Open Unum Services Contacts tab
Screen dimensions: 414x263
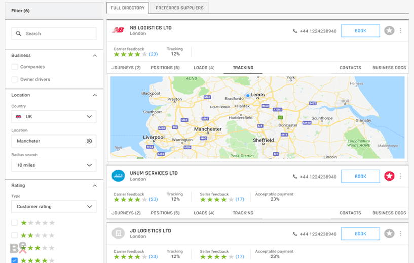(350, 213)
